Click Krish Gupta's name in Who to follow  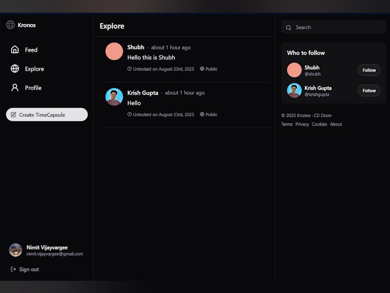[x=318, y=88]
